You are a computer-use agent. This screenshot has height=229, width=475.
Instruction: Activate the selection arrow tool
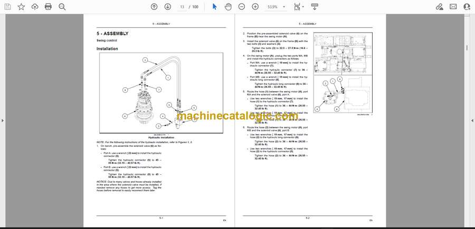(214, 7)
